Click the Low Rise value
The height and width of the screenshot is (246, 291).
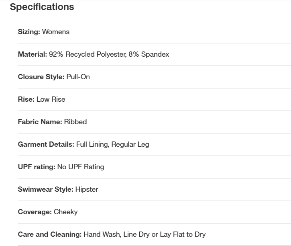pos(51,99)
